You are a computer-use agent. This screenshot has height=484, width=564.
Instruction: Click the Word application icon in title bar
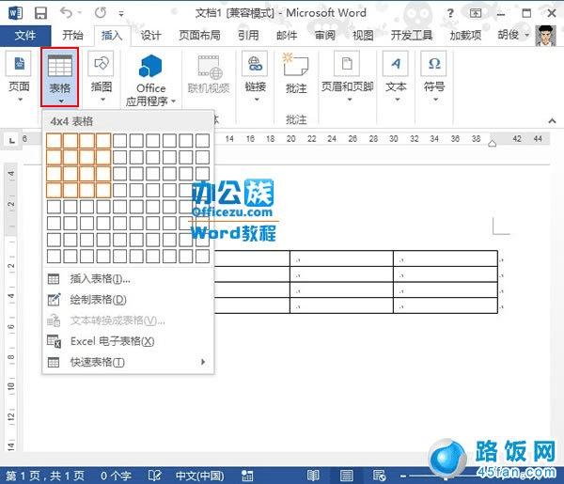[15, 13]
